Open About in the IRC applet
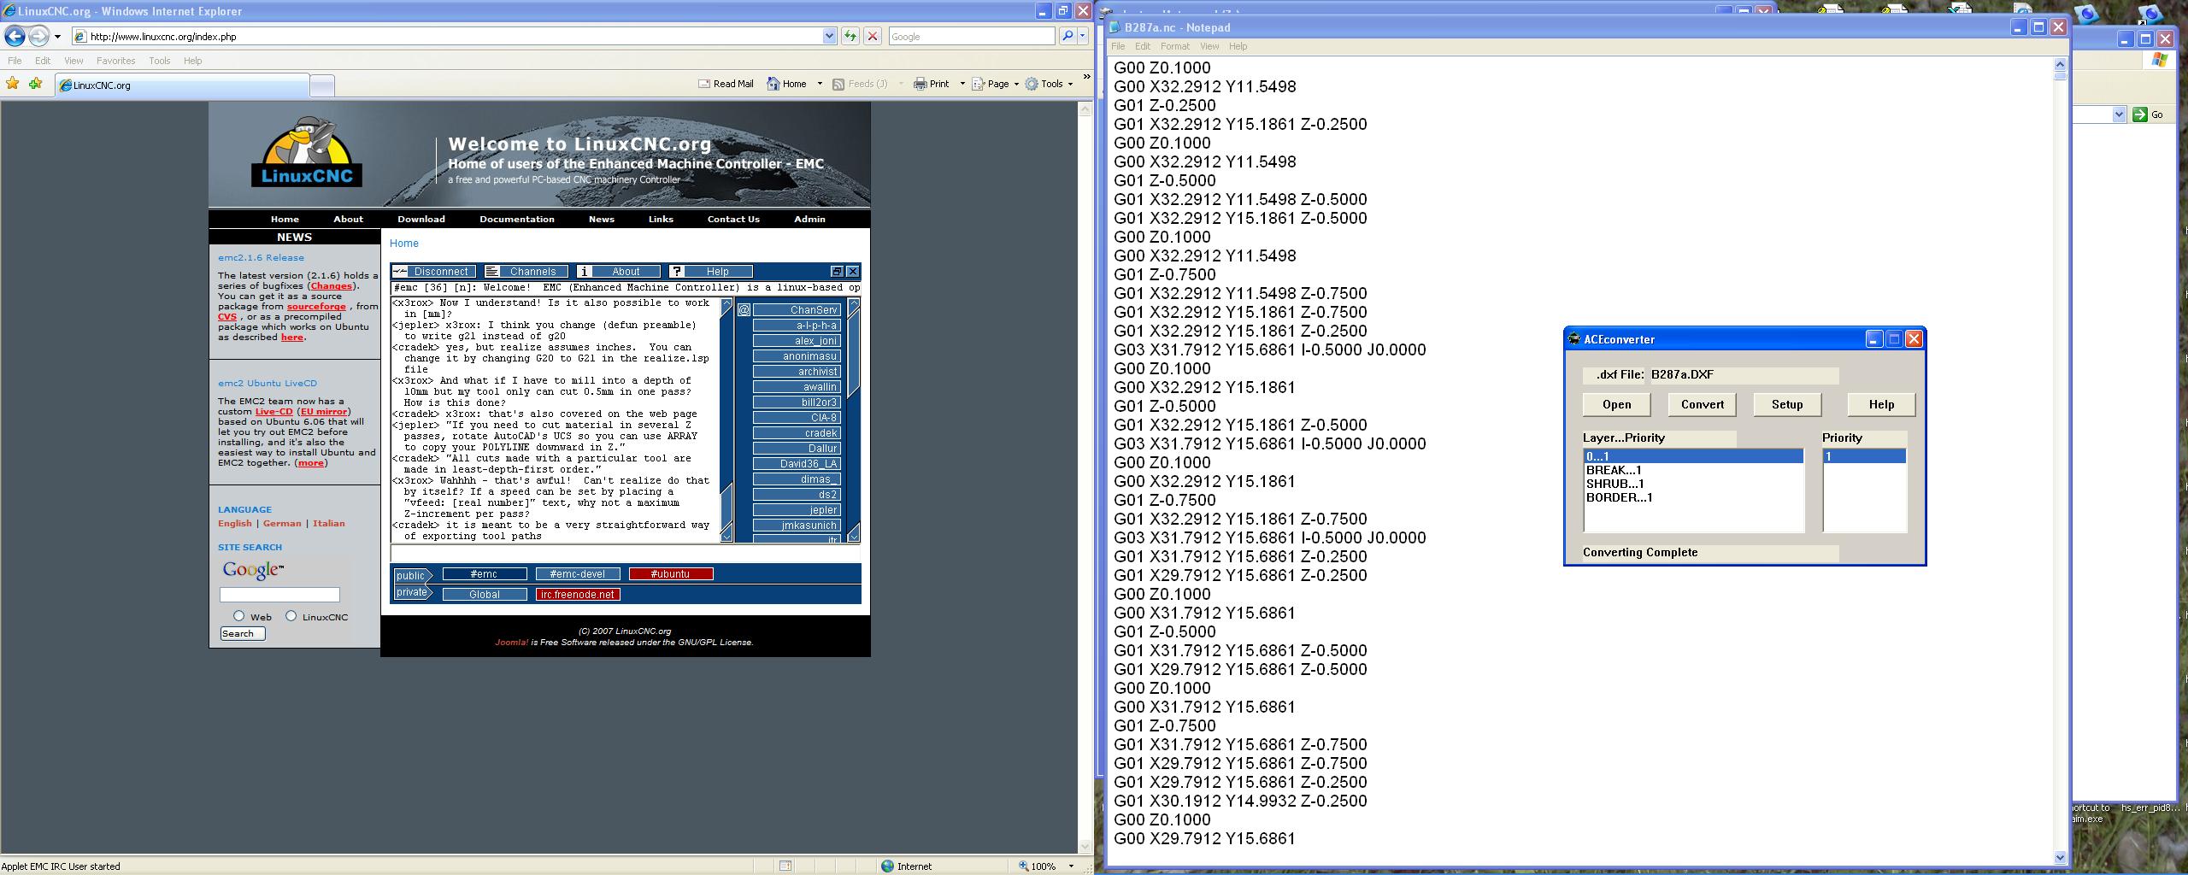The height and width of the screenshot is (875, 2188). (x=619, y=271)
